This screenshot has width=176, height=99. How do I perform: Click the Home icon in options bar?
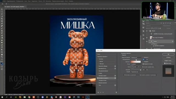tap(2, 4)
